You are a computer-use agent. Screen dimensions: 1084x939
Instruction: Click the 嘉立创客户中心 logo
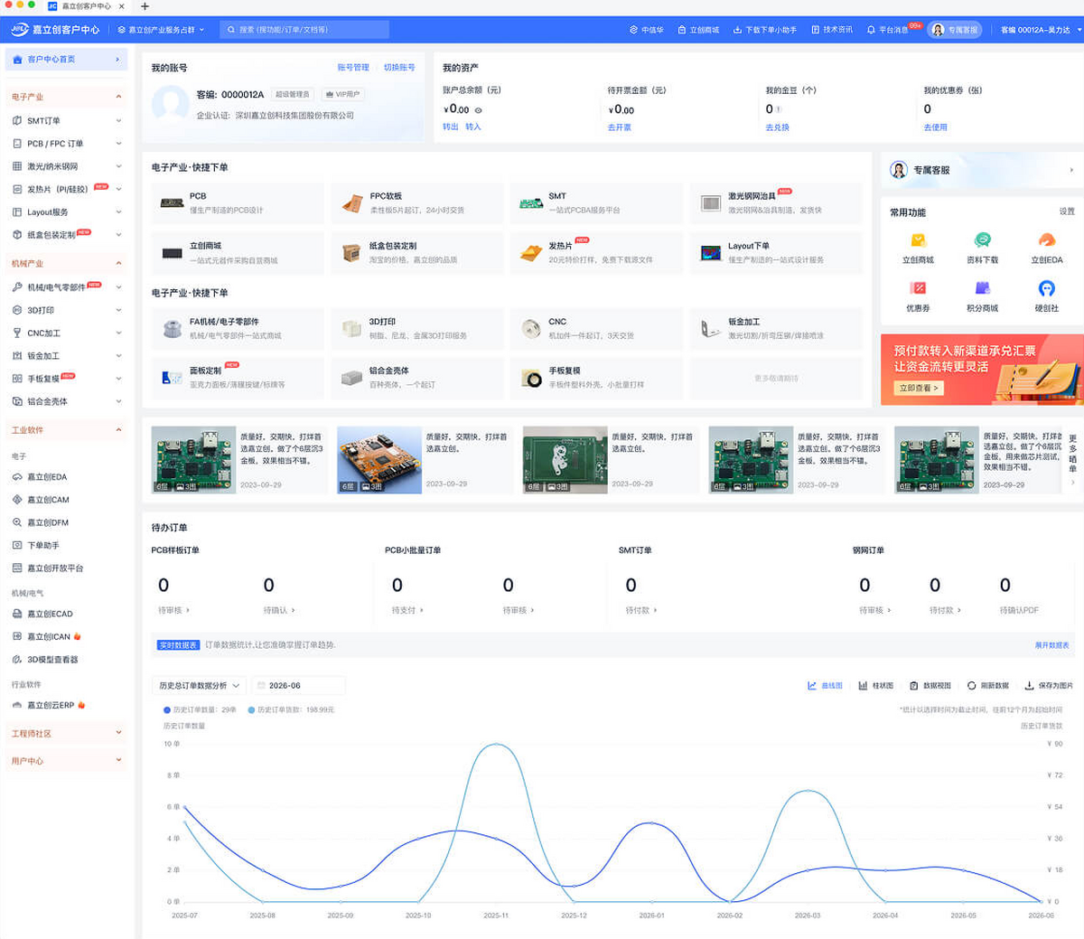pos(55,30)
